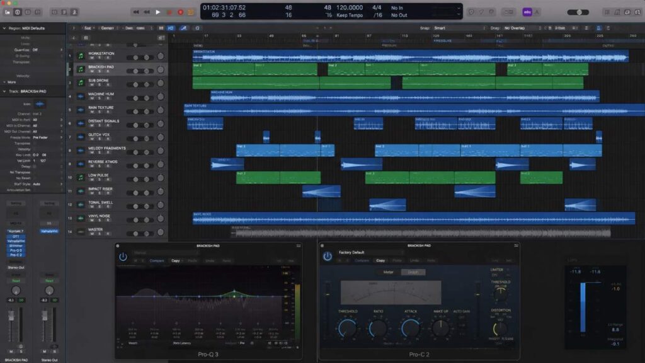Open the Drag No Overlap dropdown
645x363 pixels.
[x=522, y=28]
